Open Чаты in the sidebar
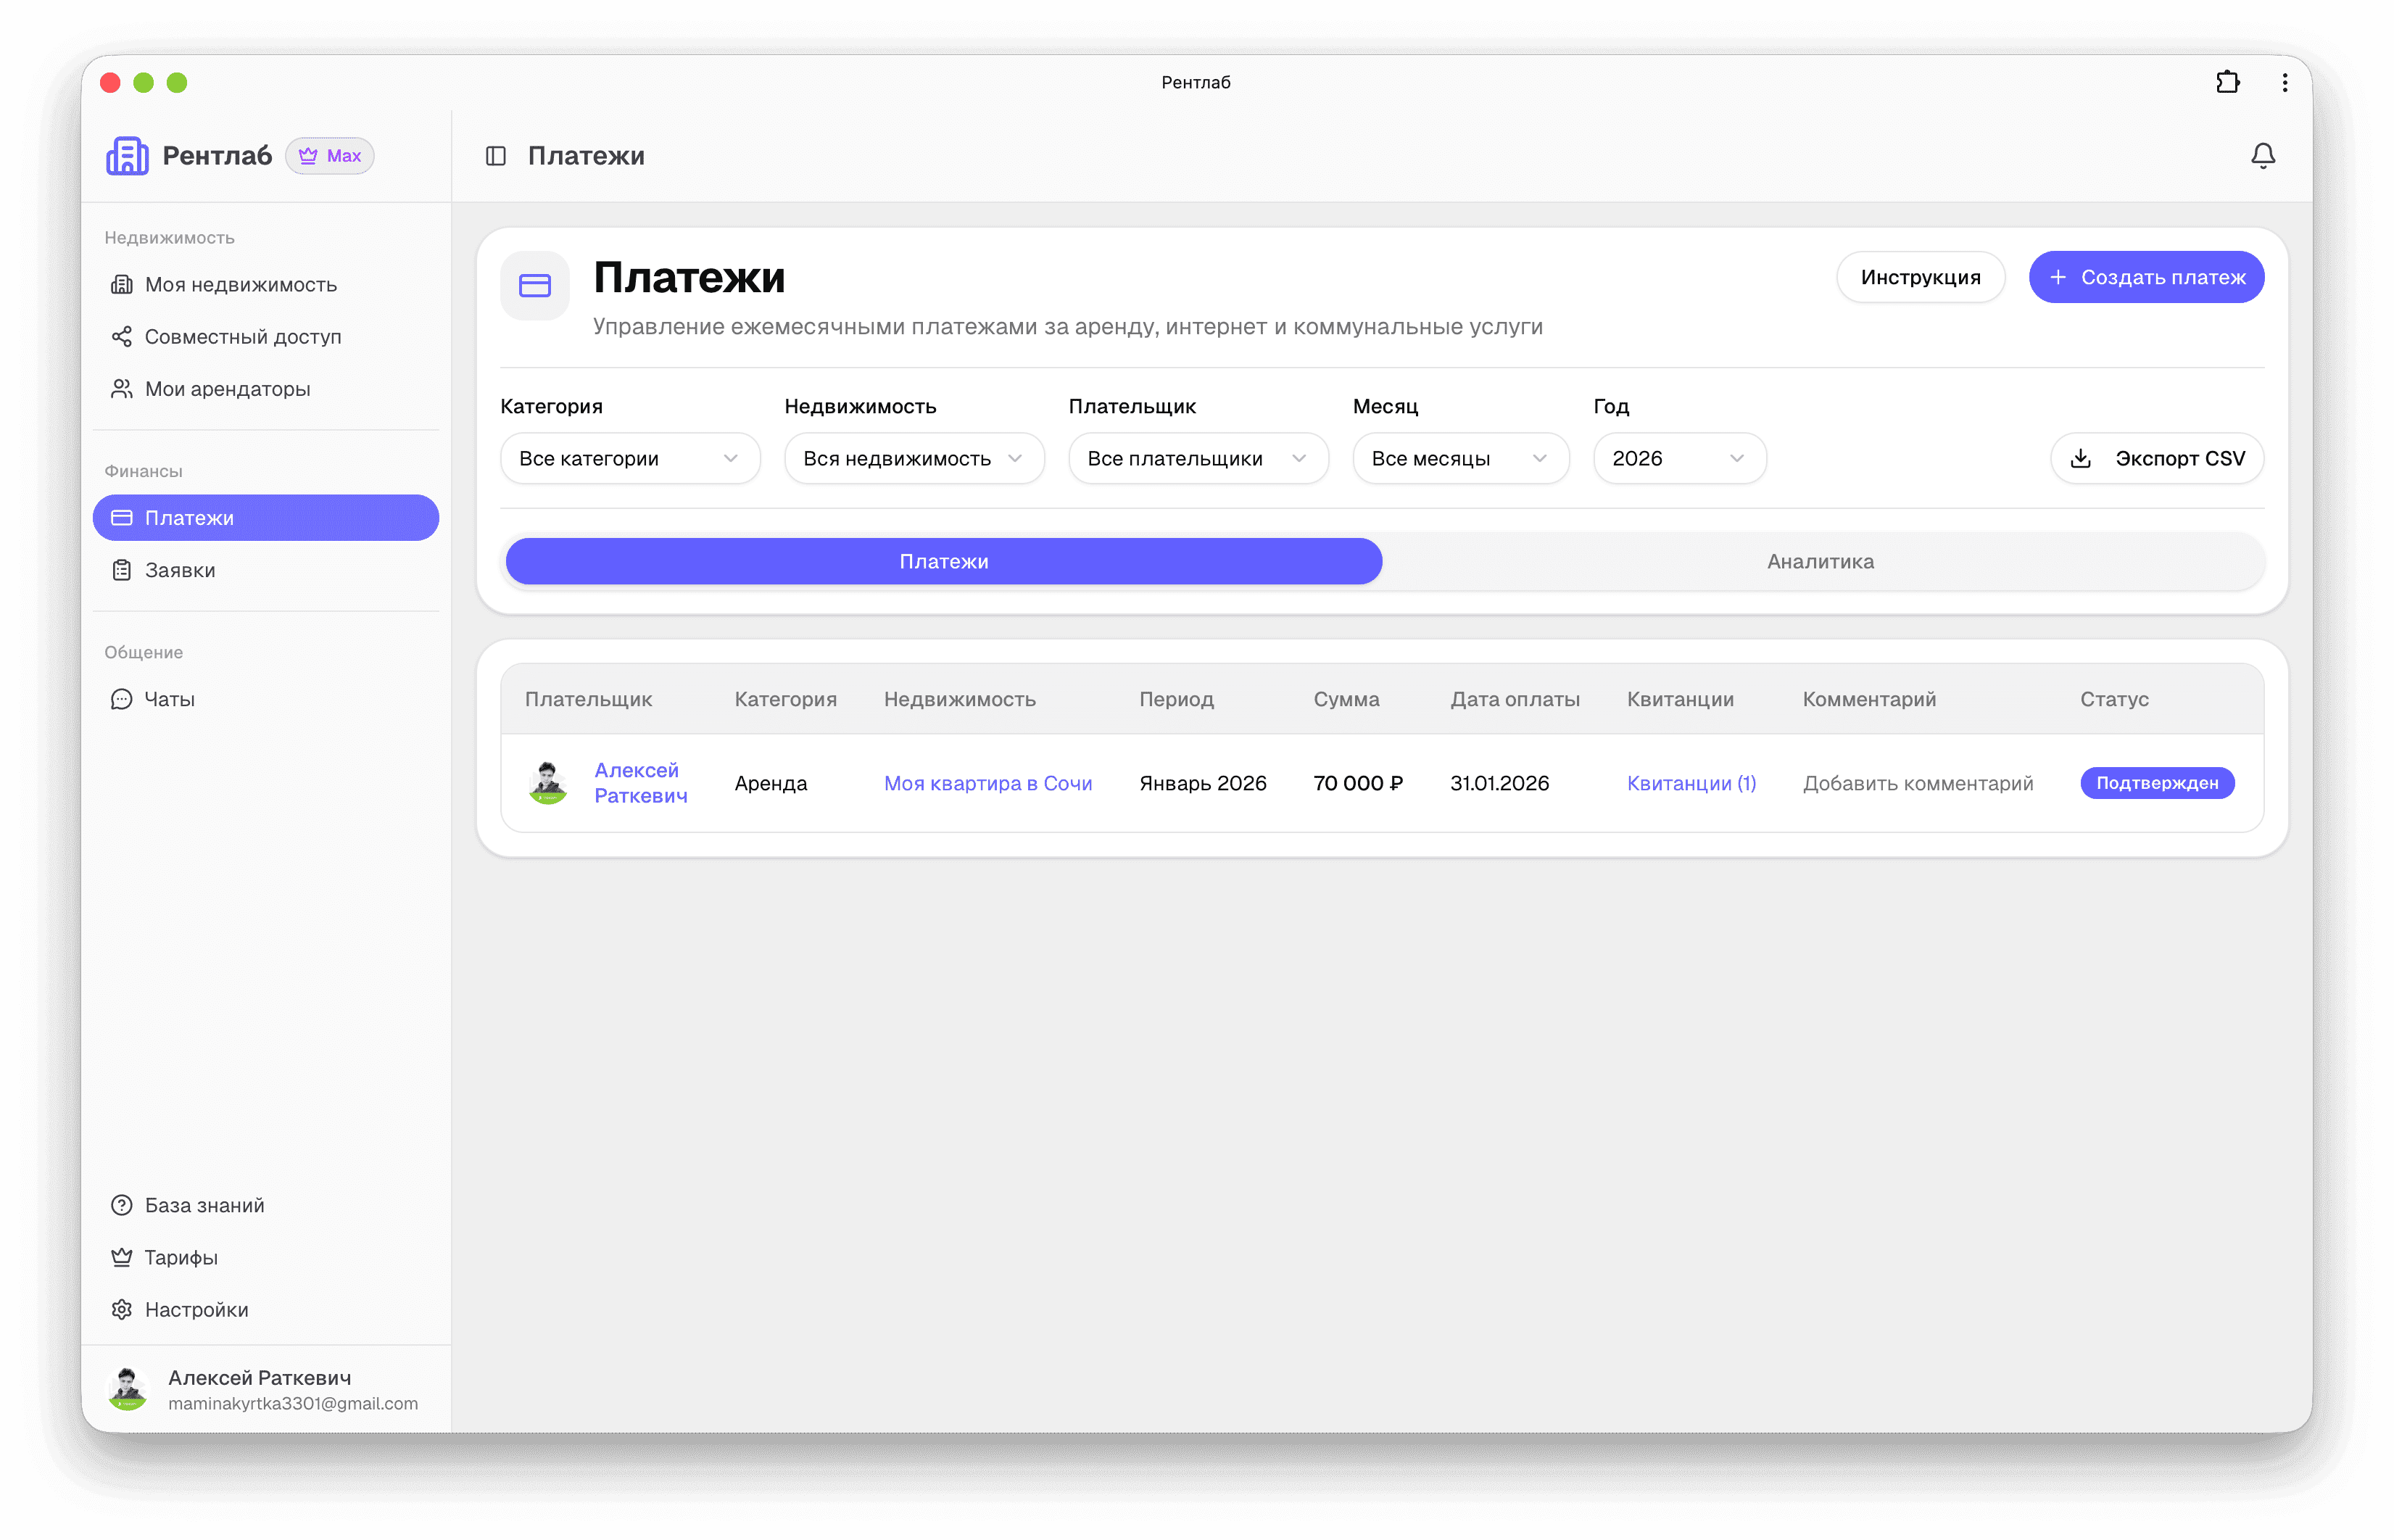 (x=169, y=699)
